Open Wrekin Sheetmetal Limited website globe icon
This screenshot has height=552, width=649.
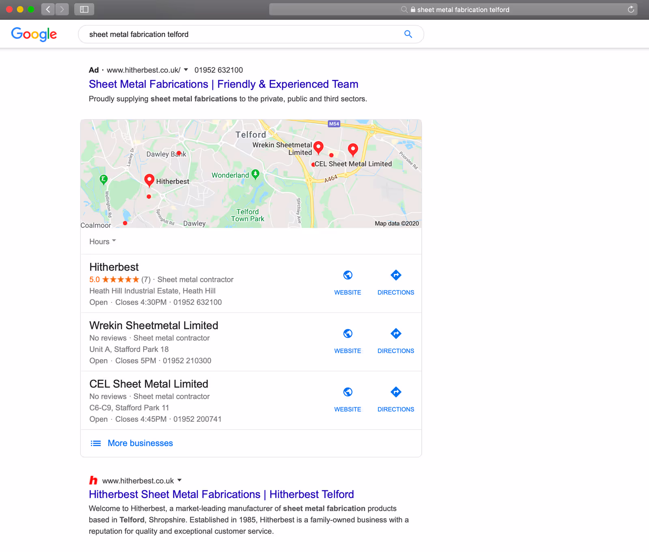point(348,334)
